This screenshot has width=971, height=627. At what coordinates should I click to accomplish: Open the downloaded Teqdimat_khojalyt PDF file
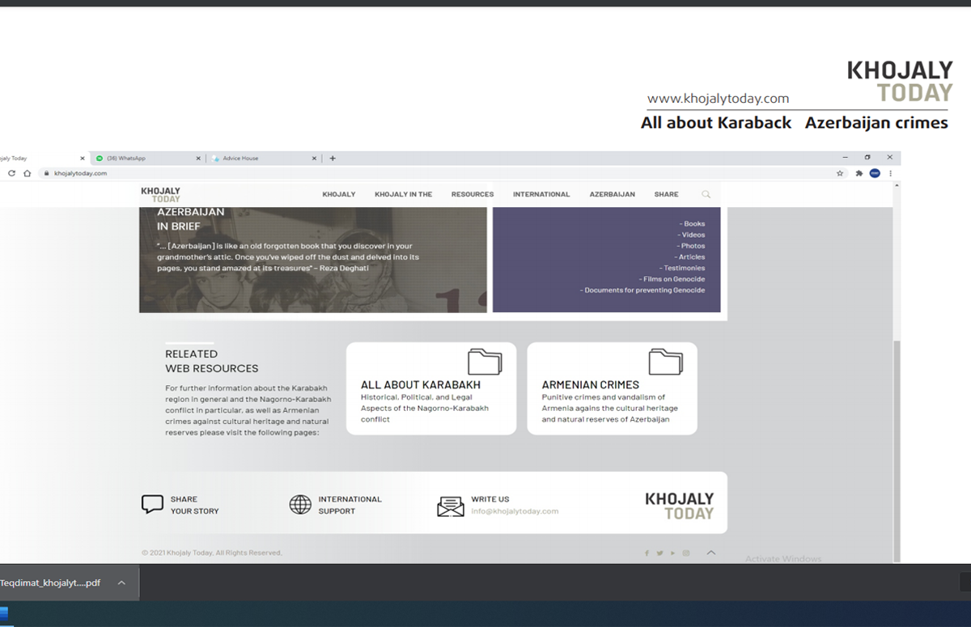tap(50, 583)
